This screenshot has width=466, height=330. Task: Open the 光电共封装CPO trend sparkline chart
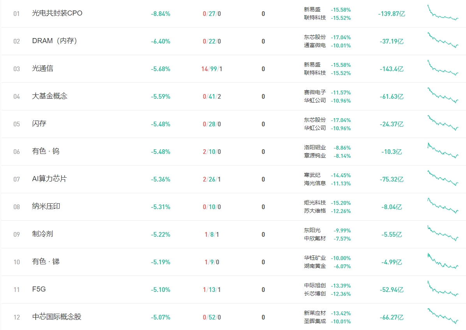(443, 13)
